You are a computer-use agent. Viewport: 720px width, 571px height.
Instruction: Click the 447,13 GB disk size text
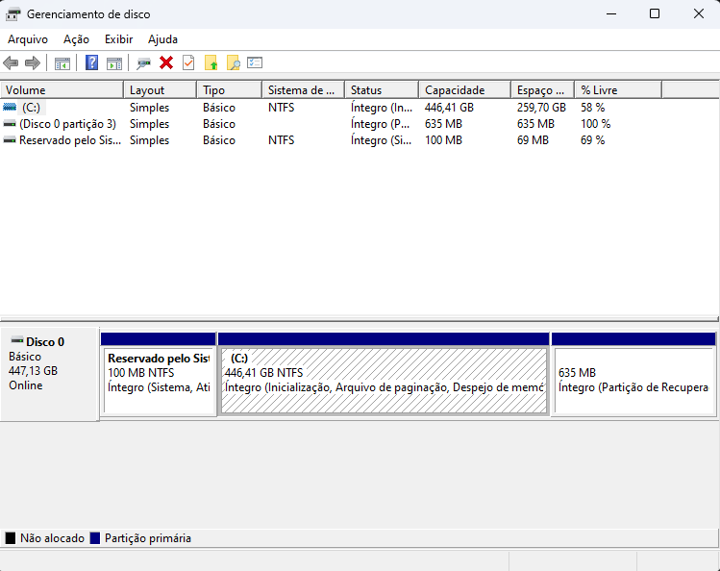pyautogui.click(x=33, y=371)
